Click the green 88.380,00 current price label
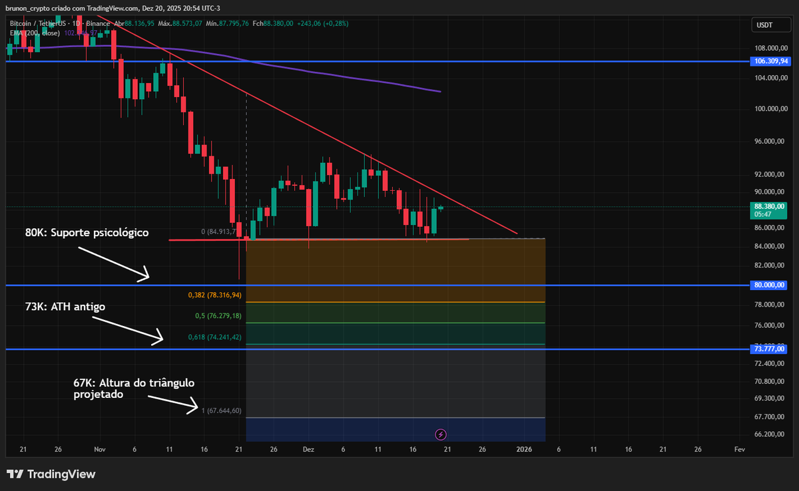Viewport: 799px width, 491px height. pos(769,210)
